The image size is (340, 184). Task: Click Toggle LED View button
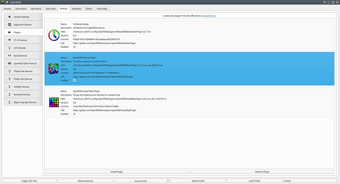(x=29, y=181)
